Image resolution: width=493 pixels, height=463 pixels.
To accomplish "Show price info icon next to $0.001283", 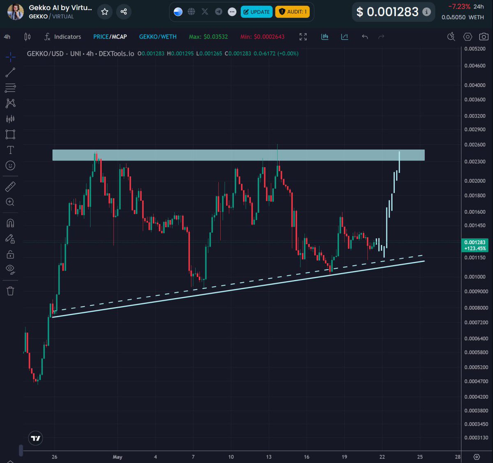I will (x=427, y=12).
